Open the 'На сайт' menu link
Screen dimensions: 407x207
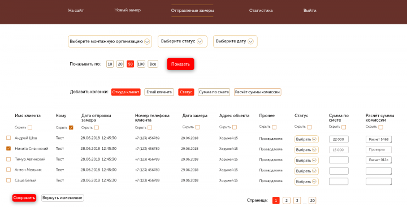pos(76,11)
